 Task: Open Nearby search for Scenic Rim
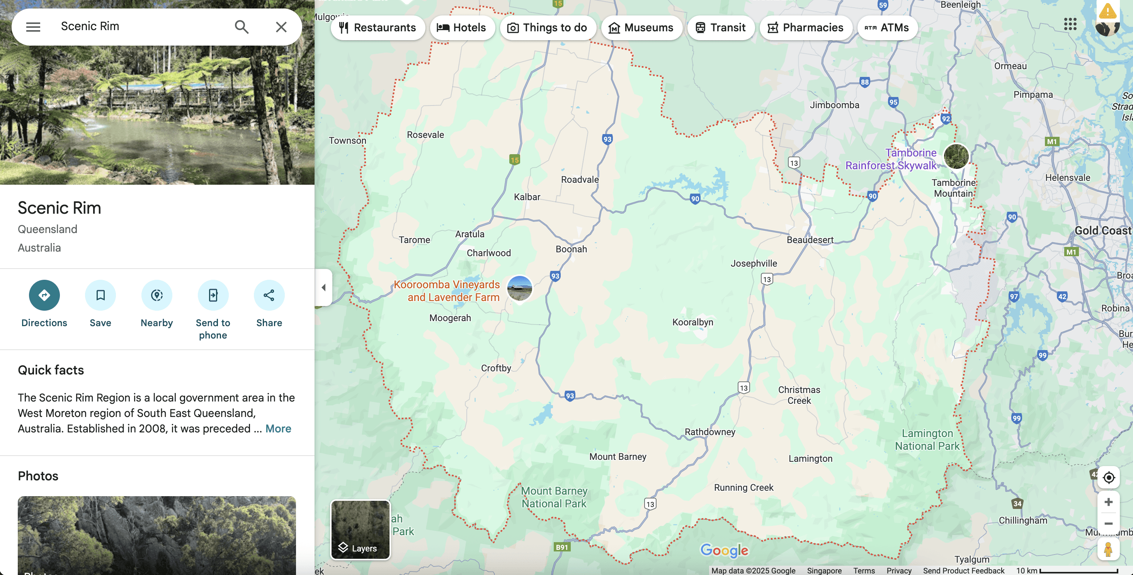coord(157,295)
